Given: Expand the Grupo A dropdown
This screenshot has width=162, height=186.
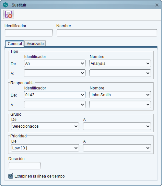Looking at the screenshot, I should pyautogui.click(x=117, y=126).
